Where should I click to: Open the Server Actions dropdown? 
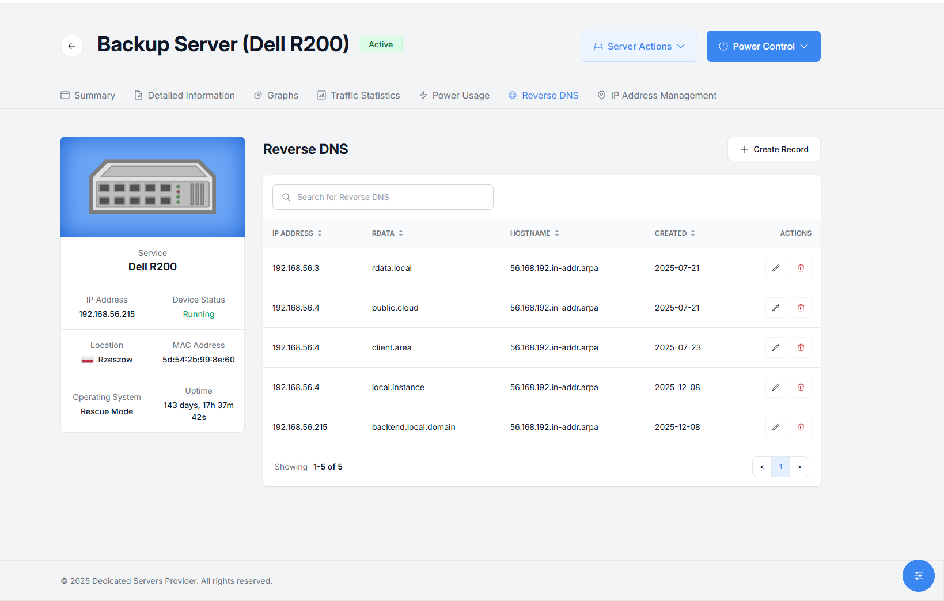[x=639, y=46]
